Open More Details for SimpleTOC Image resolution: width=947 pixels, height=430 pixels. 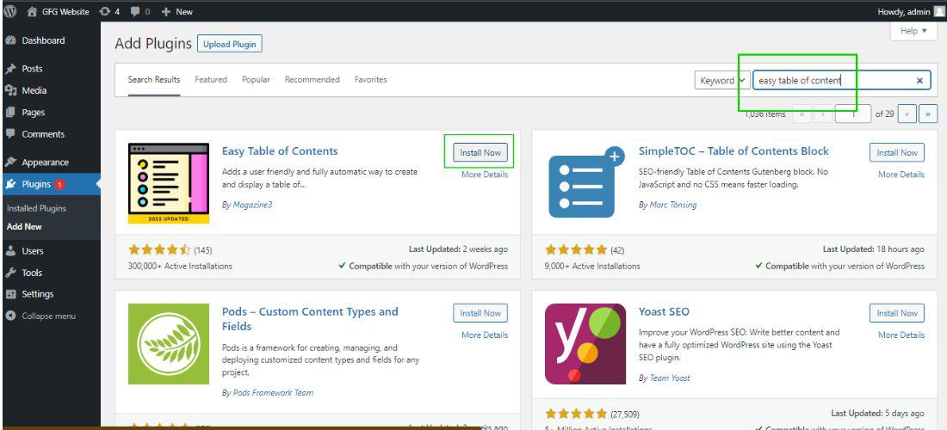coord(901,175)
